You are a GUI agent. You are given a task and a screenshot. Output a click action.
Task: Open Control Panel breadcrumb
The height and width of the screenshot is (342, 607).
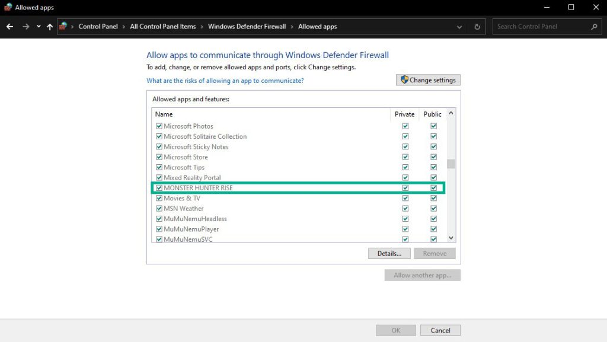click(98, 26)
